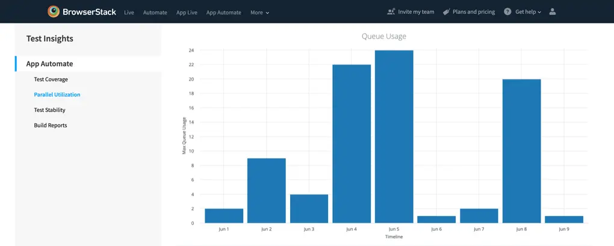This screenshot has width=614, height=246.
Task: Click the Jun 8 axis label
Action: (x=521, y=229)
